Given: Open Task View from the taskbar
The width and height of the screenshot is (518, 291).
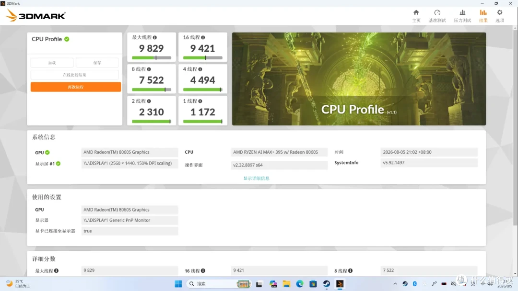Looking at the screenshot, I should (259, 284).
